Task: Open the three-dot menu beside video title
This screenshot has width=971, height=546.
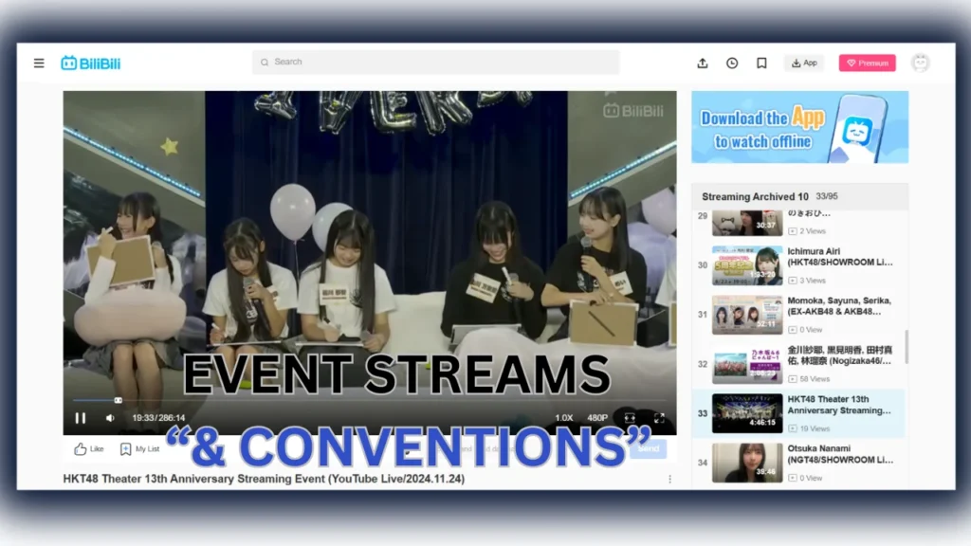Action: point(669,479)
